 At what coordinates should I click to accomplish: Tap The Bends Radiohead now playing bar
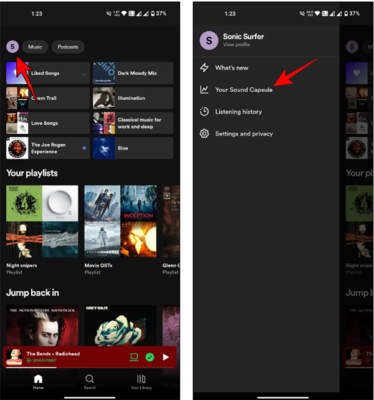tap(90, 357)
